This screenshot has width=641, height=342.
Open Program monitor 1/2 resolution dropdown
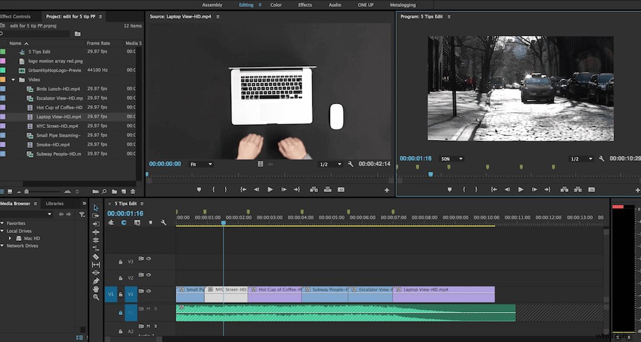pos(582,159)
